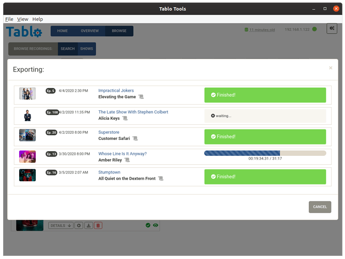345x259 pixels.
Task: Click the play icon button beside DETAILS
Action: point(79,225)
